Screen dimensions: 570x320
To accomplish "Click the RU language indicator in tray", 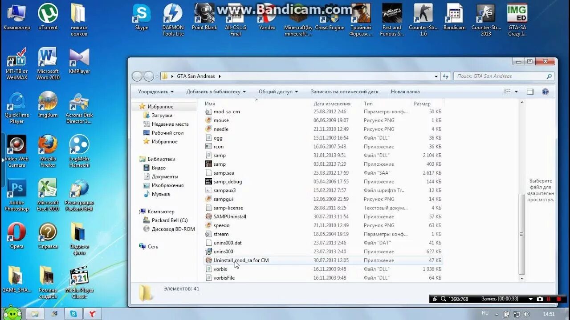I will (485, 313).
